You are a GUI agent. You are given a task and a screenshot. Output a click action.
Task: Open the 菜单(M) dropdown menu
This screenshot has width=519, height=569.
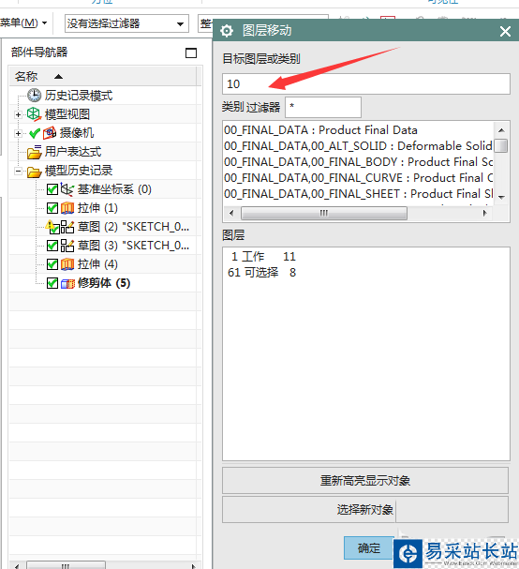23,23
